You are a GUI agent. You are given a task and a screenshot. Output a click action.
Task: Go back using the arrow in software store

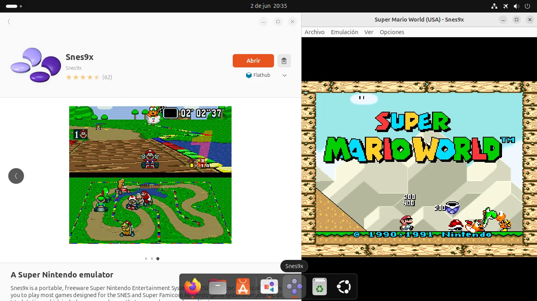click(x=9, y=22)
